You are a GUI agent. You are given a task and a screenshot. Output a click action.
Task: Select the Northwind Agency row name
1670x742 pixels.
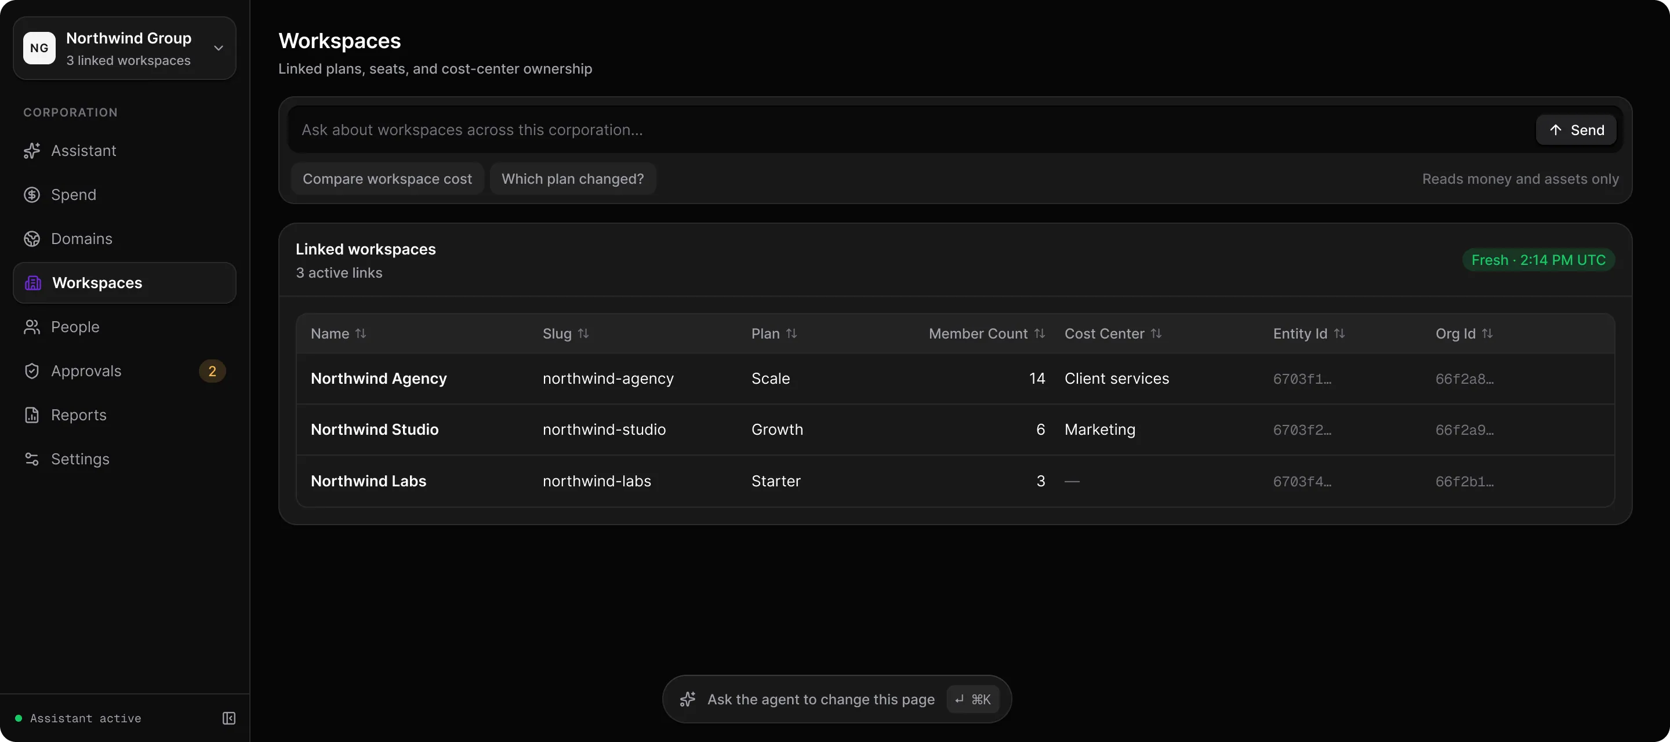(x=379, y=379)
